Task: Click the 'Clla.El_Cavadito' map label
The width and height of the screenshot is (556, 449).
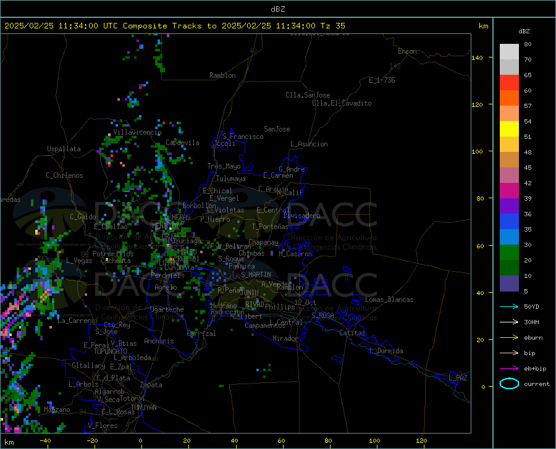Action: [342, 103]
